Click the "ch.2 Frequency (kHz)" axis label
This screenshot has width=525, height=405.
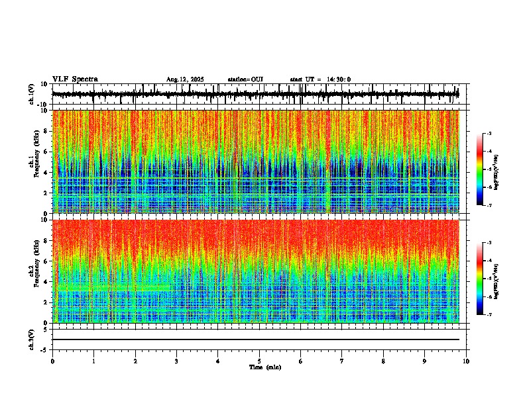pos(34,263)
